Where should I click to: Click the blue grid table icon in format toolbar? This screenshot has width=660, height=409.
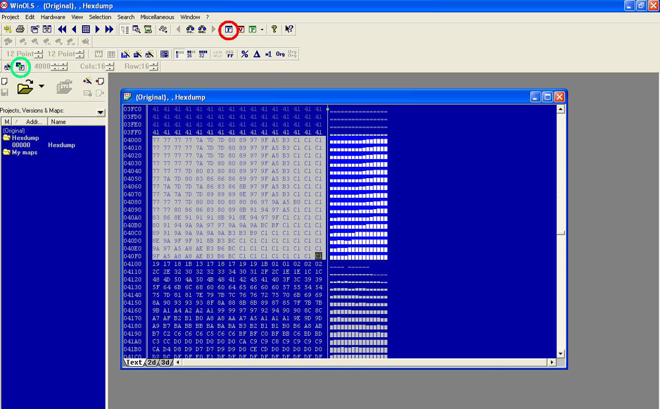click(x=164, y=54)
